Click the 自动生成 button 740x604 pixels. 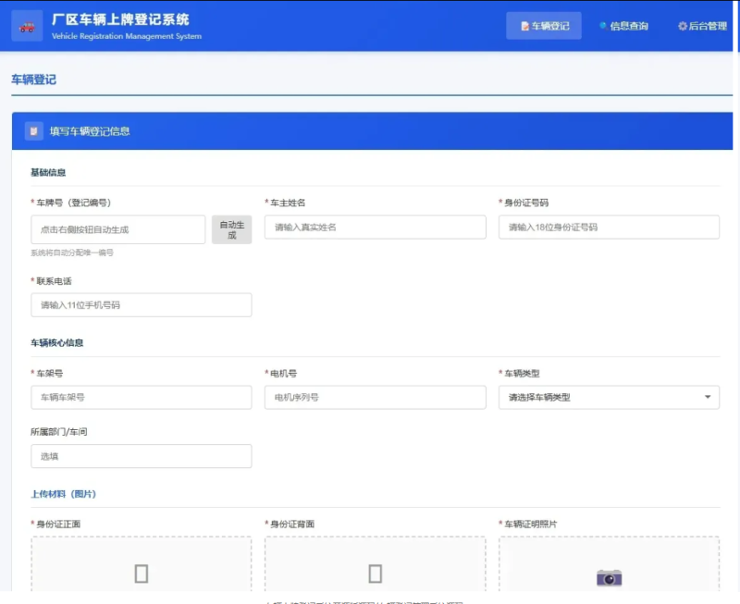tap(232, 229)
